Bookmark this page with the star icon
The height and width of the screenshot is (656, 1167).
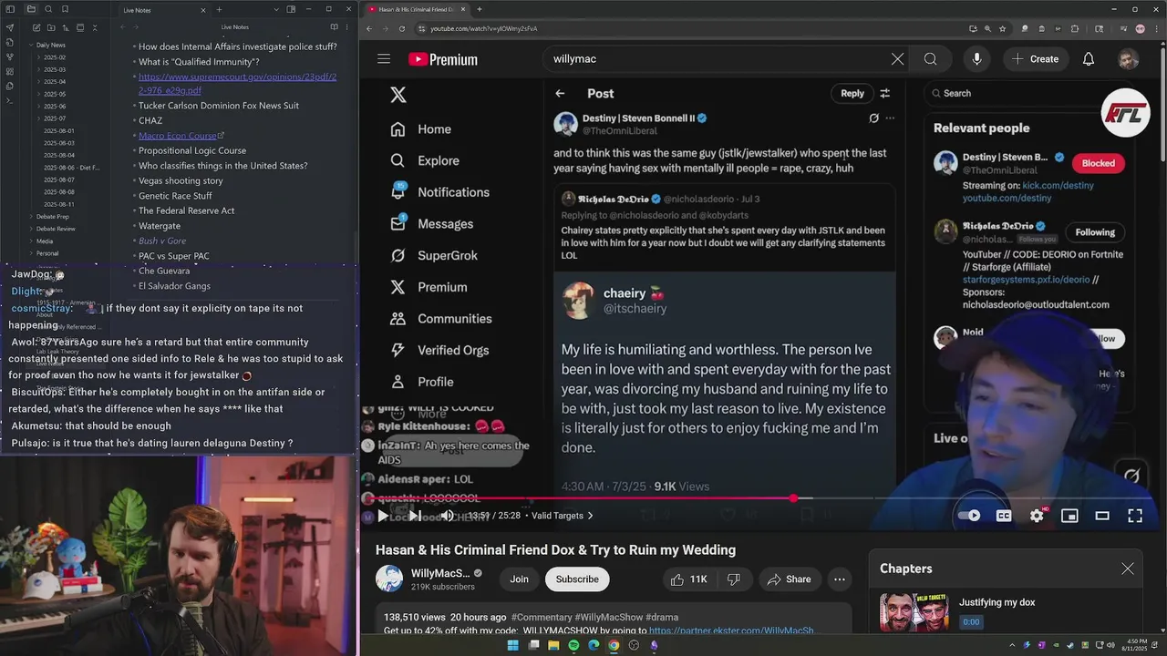click(1001, 28)
